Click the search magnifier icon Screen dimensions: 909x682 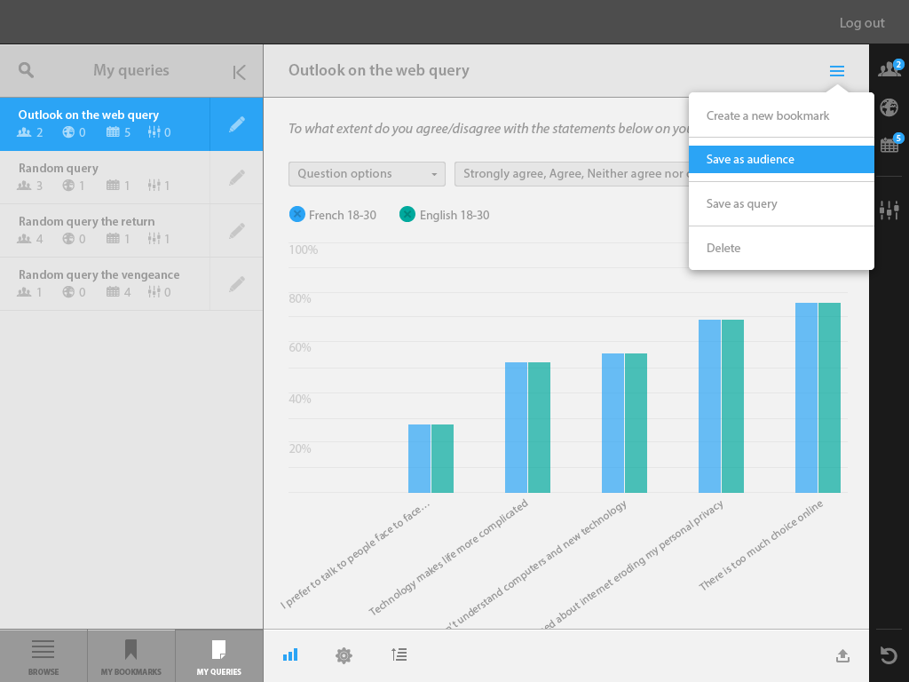(x=27, y=71)
